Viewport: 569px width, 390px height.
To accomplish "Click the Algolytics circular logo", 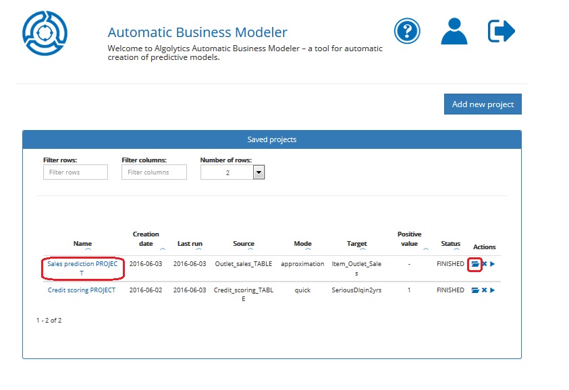I will tap(45, 33).
